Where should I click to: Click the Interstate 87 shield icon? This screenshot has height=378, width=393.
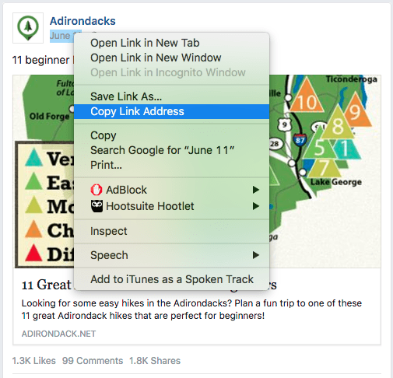(x=300, y=140)
